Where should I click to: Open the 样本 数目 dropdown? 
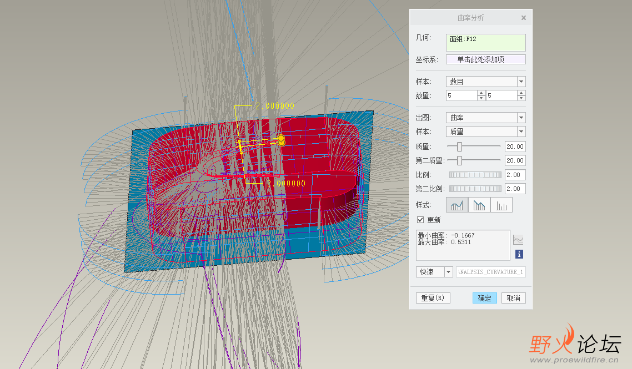click(x=521, y=82)
